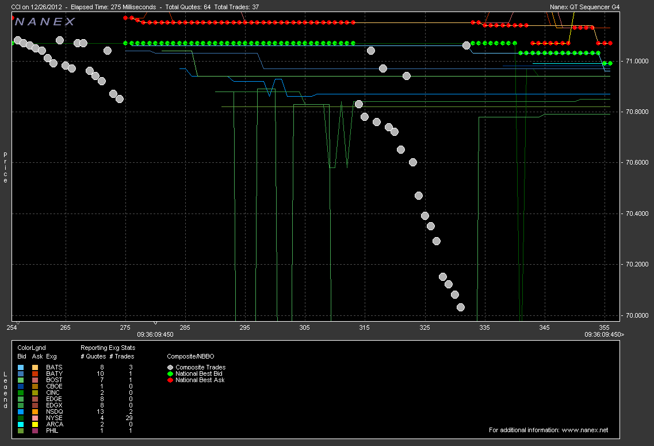Click the Composite Trades gray legend marker
Viewport: 654px width, 446px height.
[170, 368]
